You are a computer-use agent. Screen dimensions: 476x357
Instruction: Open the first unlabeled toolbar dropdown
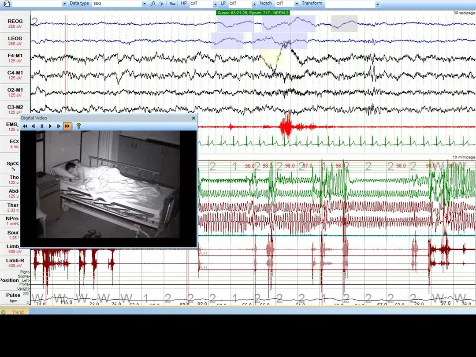64,4
